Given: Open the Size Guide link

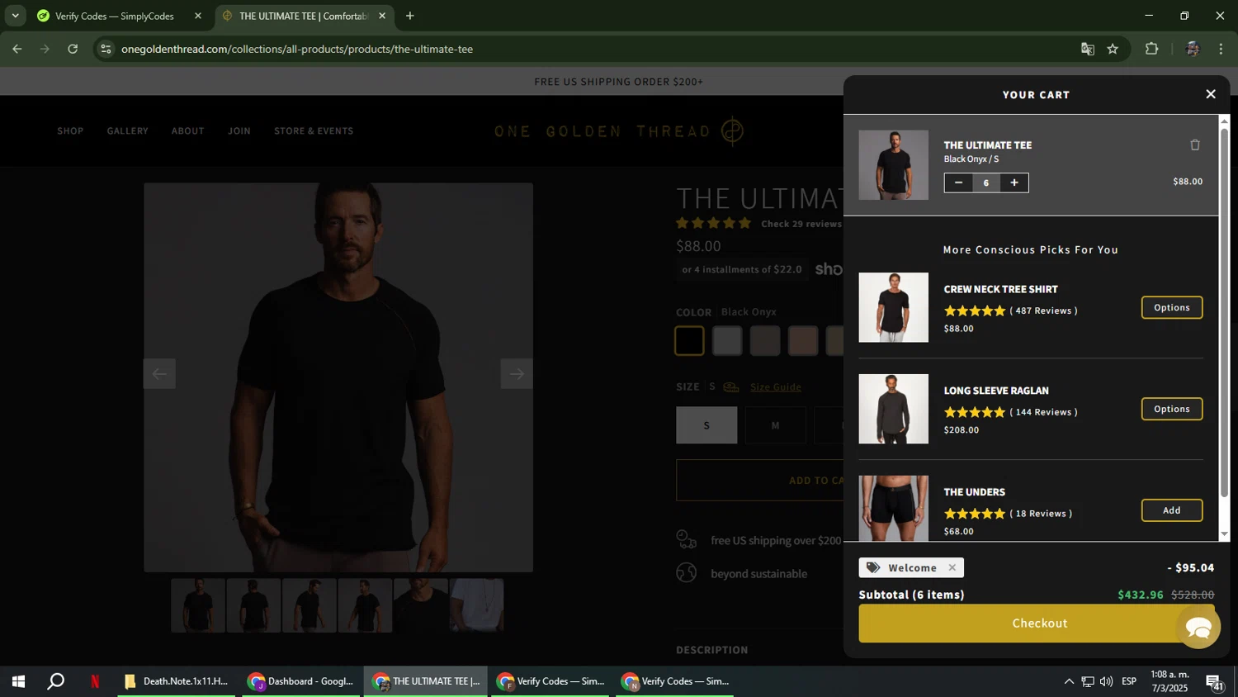Looking at the screenshot, I should click(775, 387).
